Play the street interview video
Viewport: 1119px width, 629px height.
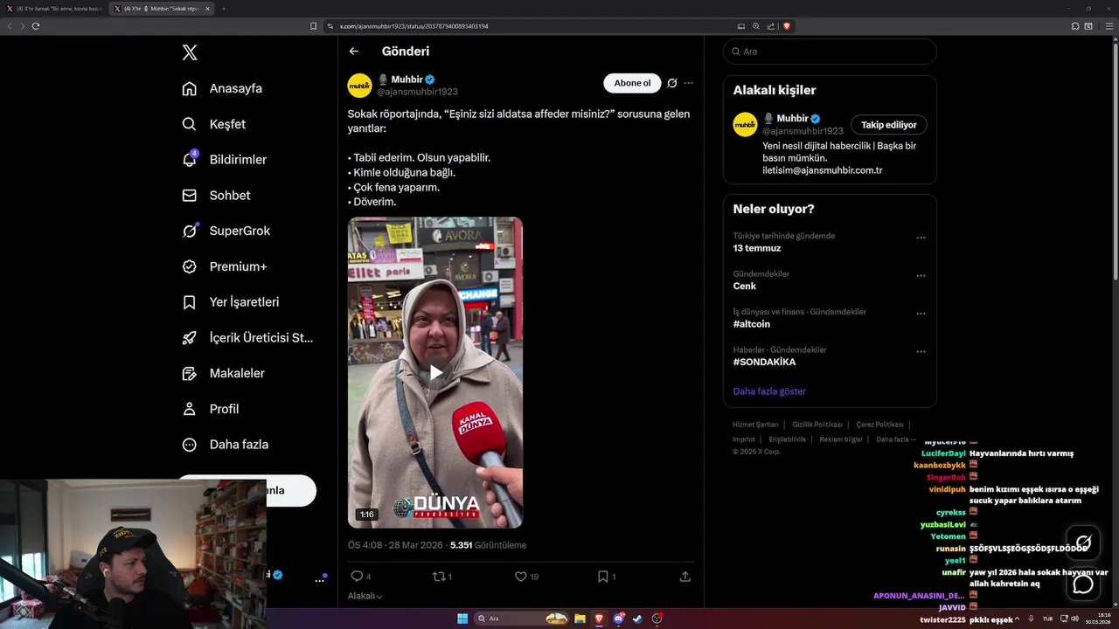pyautogui.click(x=435, y=373)
